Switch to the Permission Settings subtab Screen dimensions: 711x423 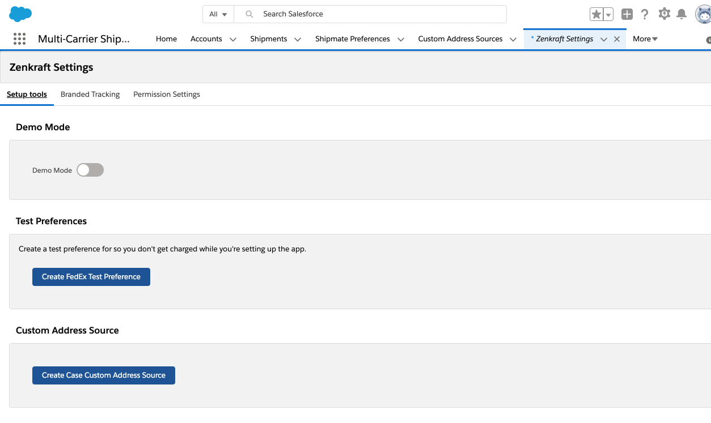[x=167, y=95]
